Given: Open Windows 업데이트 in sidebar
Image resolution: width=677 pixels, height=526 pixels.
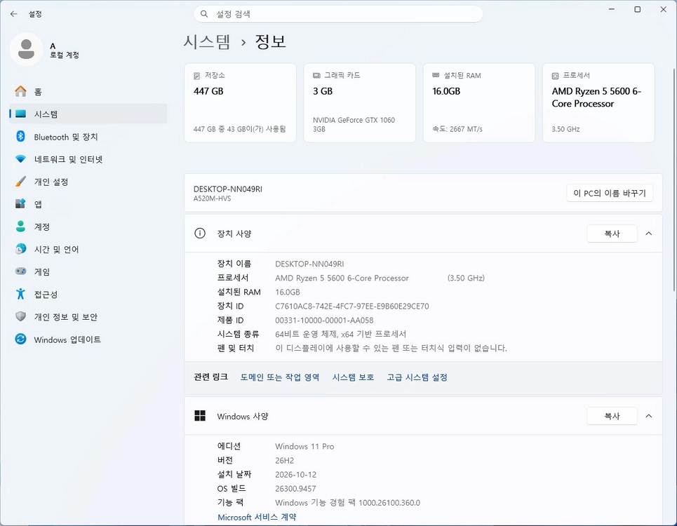Looking at the screenshot, I should (88, 339).
